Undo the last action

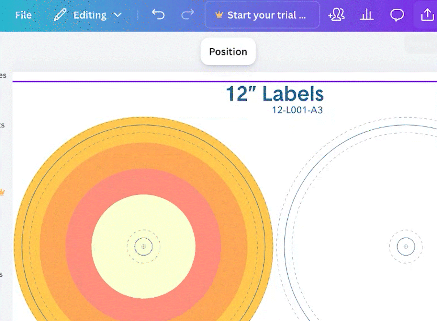158,15
